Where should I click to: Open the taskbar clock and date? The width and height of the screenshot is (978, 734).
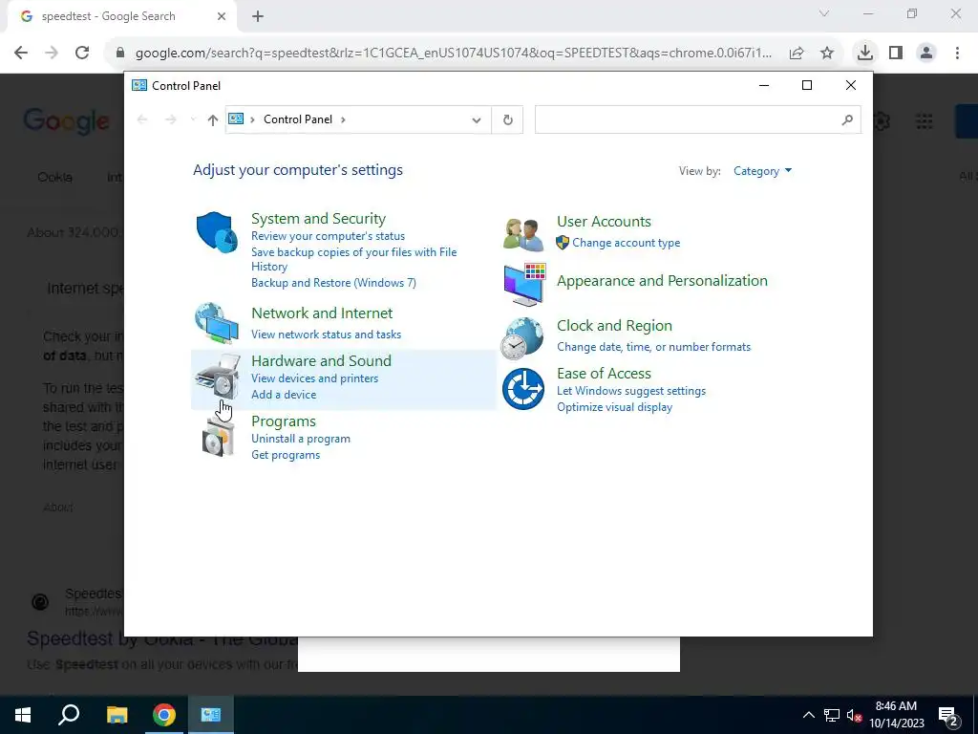(896, 715)
